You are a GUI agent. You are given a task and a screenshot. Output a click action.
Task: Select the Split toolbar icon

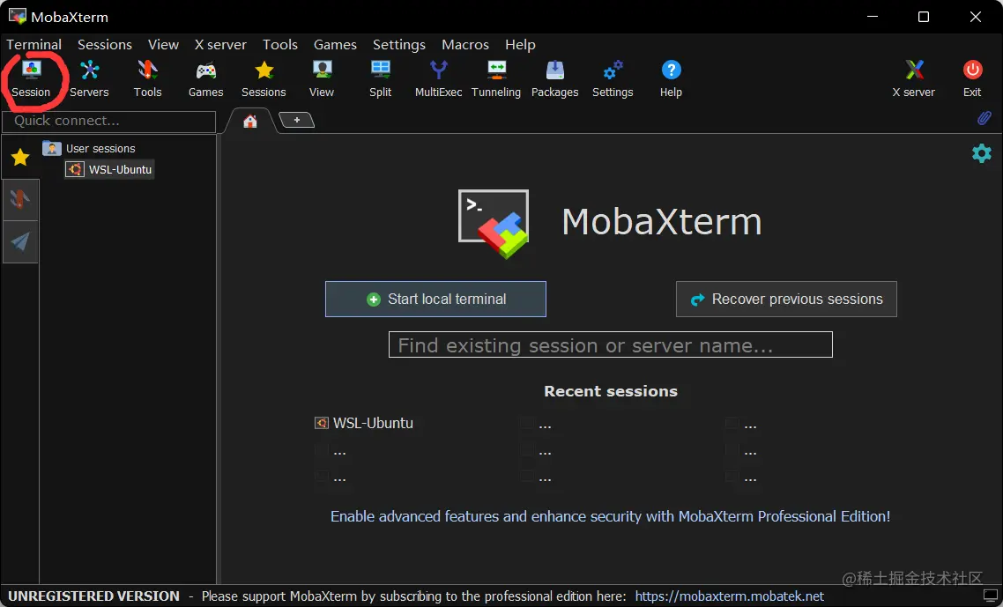pyautogui.click(x=380, y=78)
